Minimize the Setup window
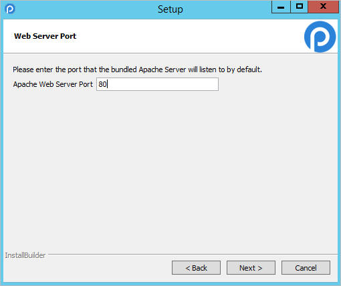 (281, 7)
